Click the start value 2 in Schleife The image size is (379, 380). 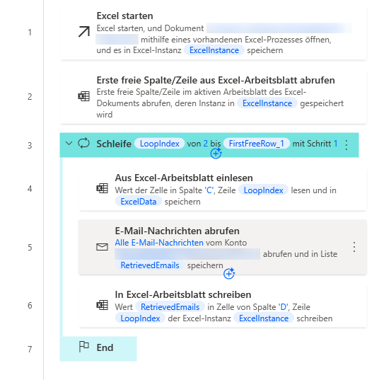pyautogui.click(x=205, y=144)
